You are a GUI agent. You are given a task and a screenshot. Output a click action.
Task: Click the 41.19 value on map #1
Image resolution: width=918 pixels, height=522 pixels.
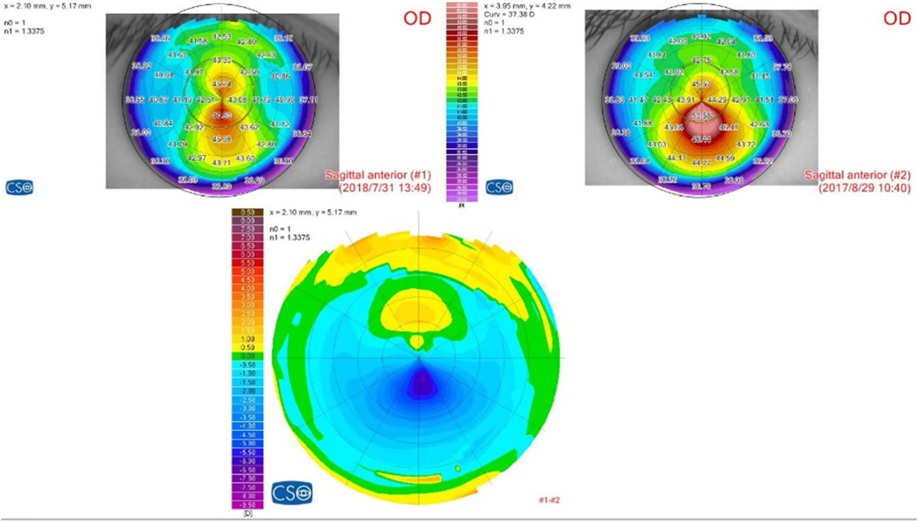pyautogui.click(x=182, y=100)
